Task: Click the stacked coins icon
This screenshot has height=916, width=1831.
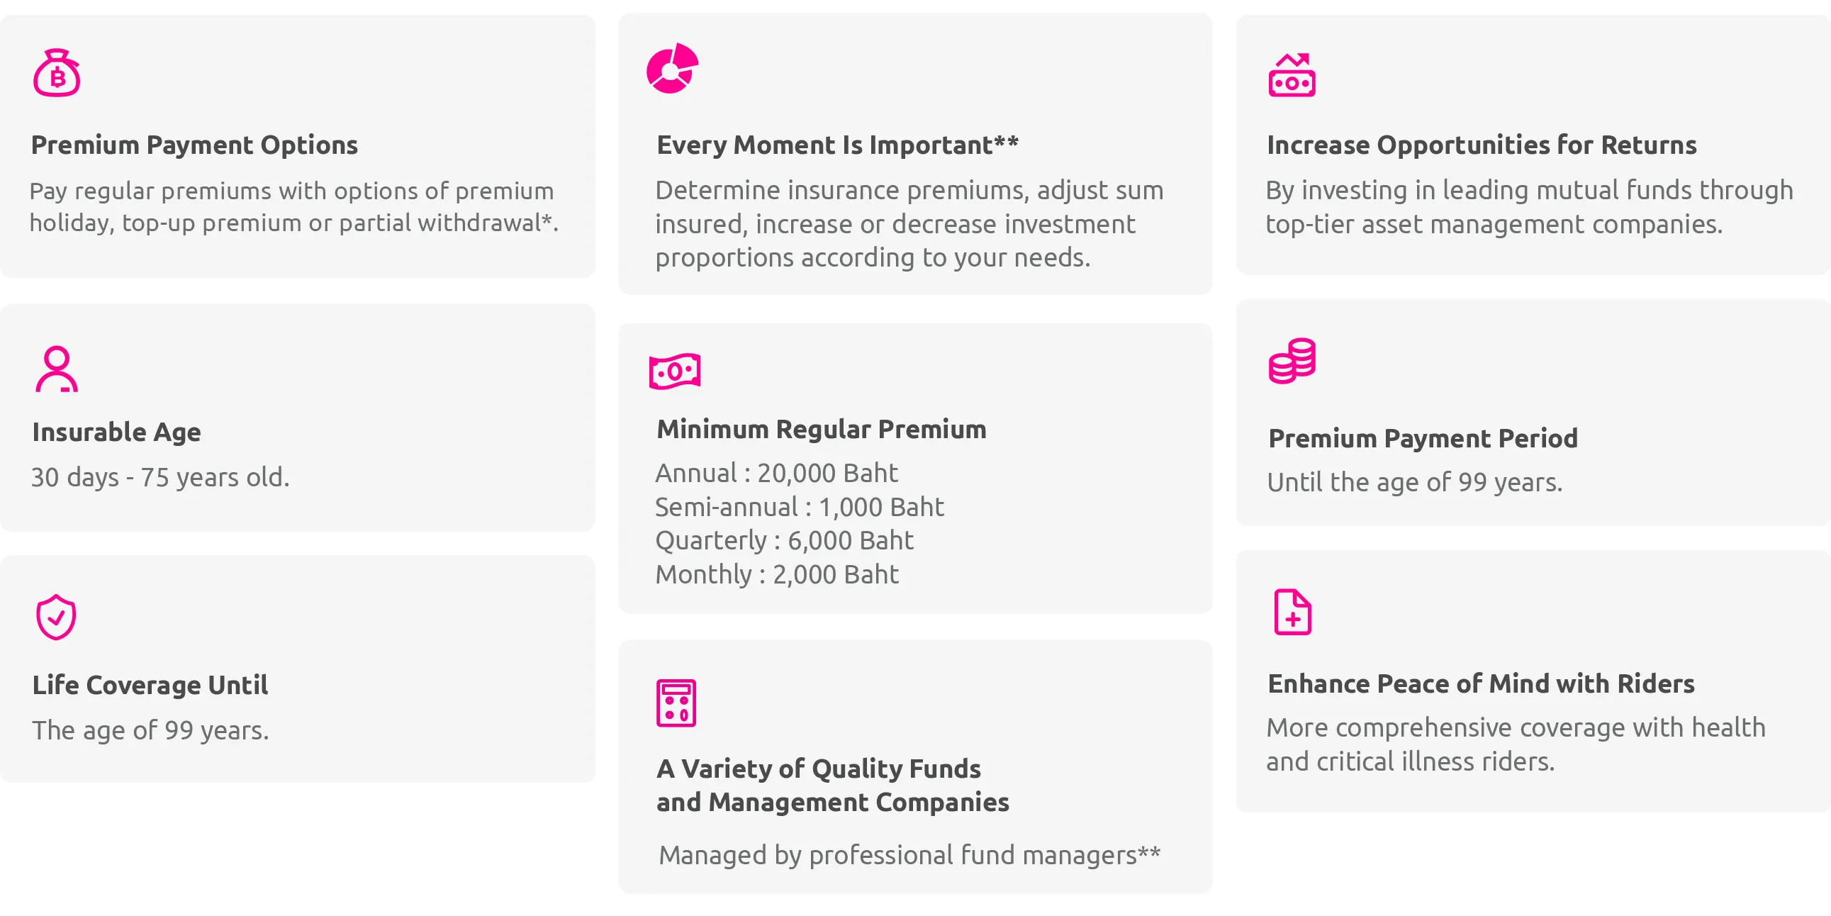Action: pos(1292,362)
